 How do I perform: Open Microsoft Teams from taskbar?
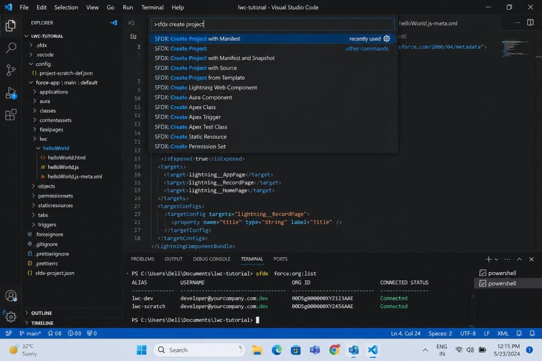click(x=315, y=350)
